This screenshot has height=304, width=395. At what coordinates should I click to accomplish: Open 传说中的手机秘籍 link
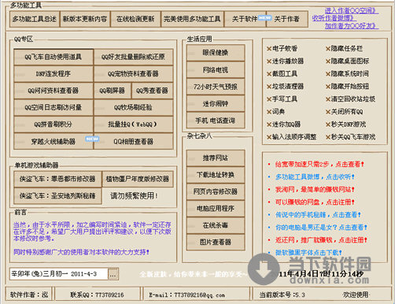318,215
